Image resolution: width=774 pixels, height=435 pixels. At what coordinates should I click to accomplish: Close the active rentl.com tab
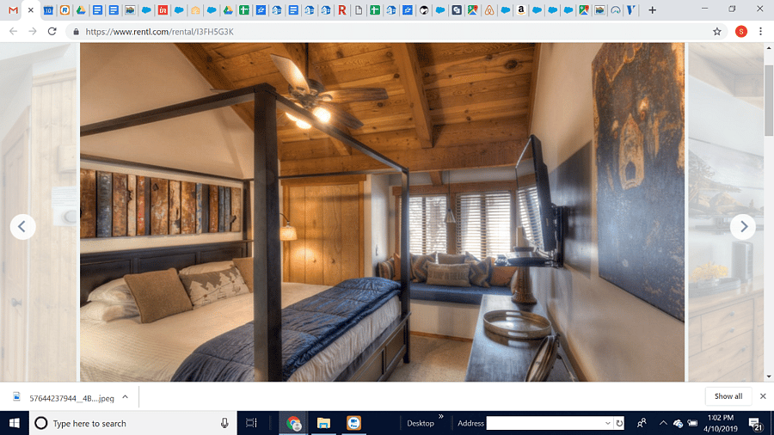(31, 9)
